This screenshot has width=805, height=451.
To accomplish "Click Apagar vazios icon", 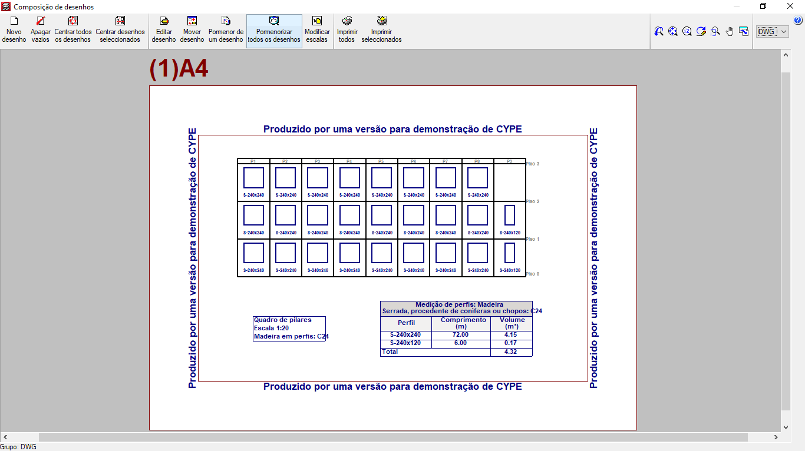I will 41,21.
